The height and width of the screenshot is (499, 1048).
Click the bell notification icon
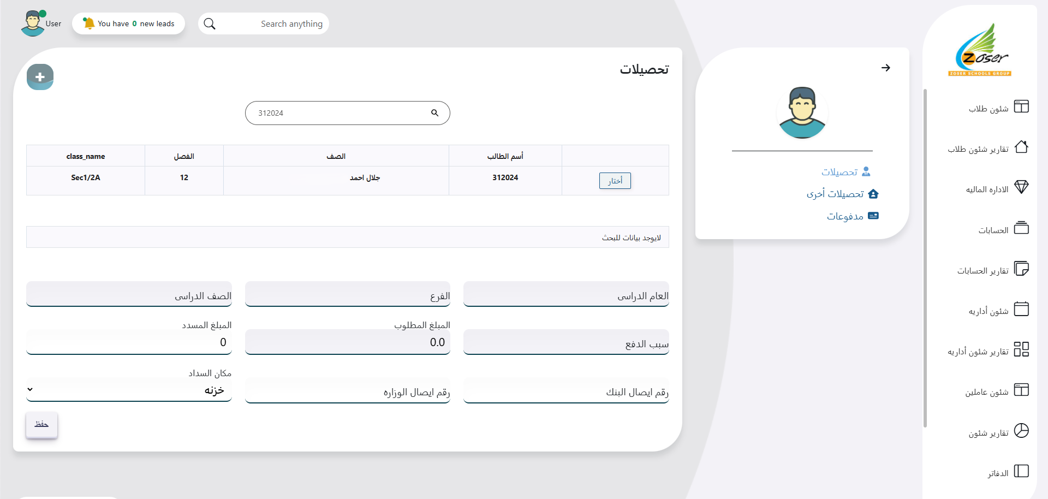[x=88, y=23]
